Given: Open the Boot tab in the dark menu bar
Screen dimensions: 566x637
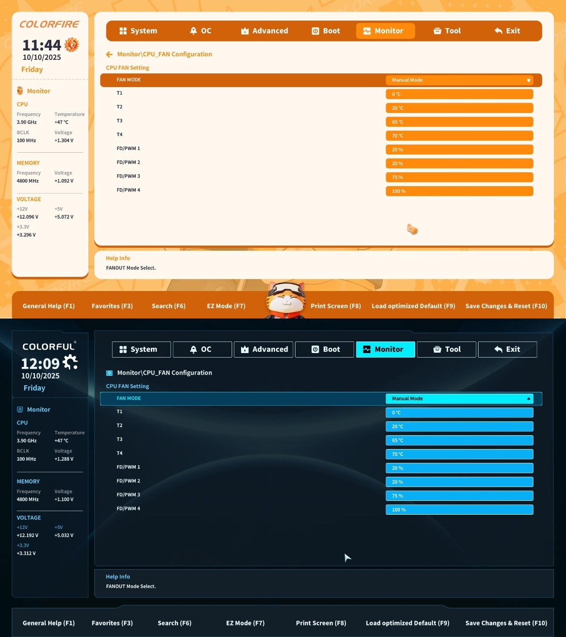Looking at the screenshot, I should 325,350.
